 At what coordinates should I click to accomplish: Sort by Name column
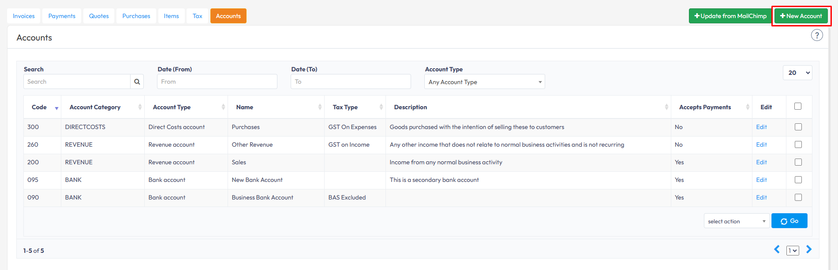pyautogui.click(x=276, y=107)
